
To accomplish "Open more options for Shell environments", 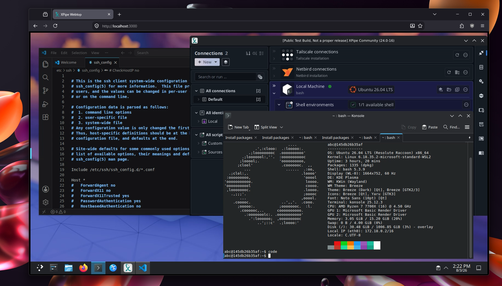I will (466, 105).
